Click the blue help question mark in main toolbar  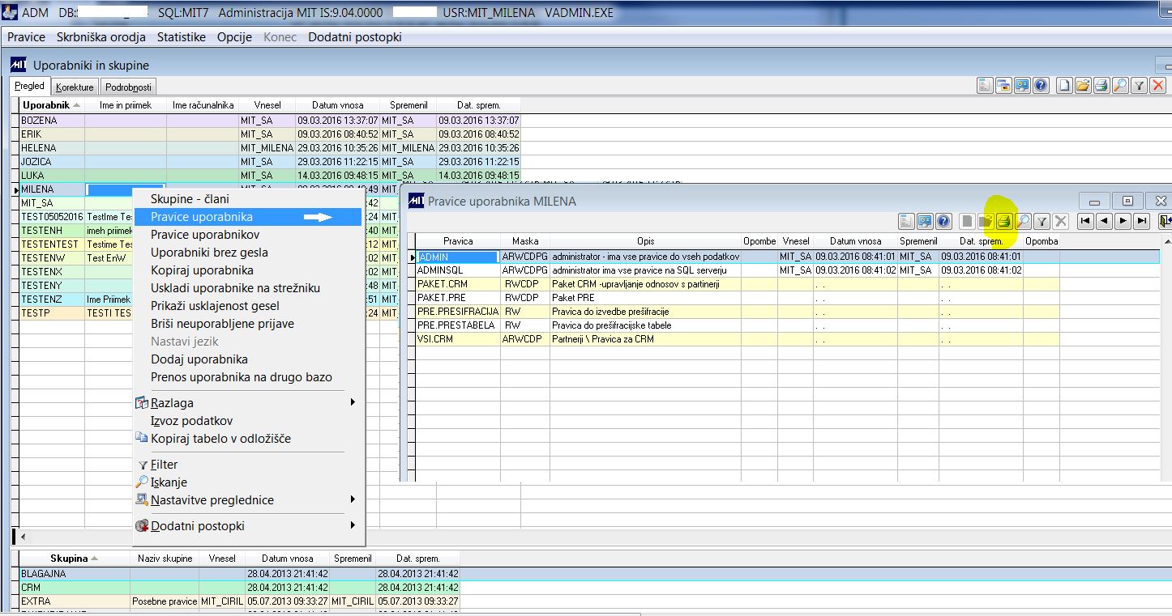pos(1041,86)
